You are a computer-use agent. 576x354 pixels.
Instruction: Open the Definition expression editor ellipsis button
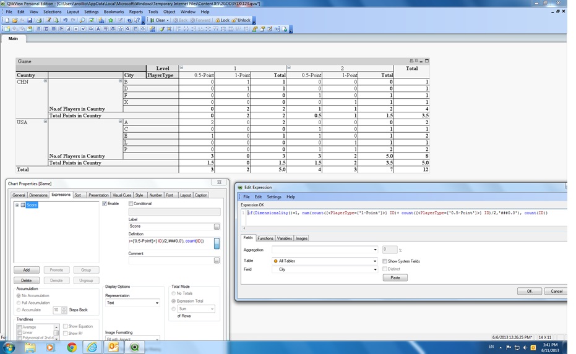click(x=217, y=243)
